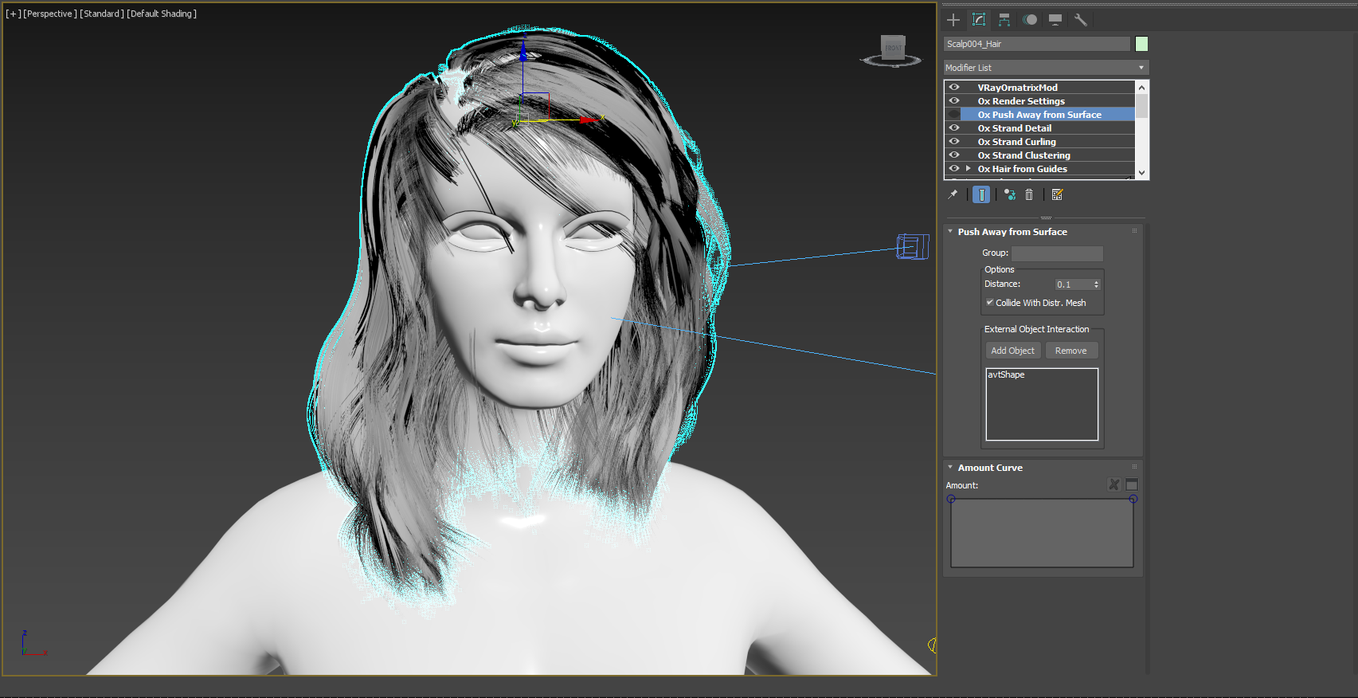Enable Ox Push Away from Surface visibility
This screenshot has height=698, width=1358.
954,115
